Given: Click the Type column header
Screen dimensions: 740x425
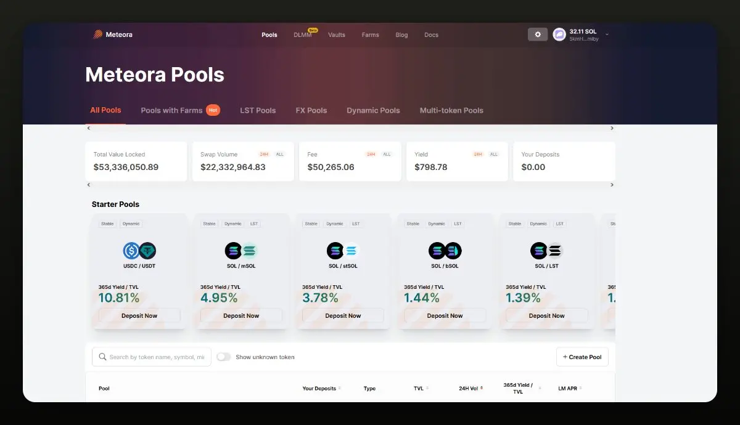Looking at the screenshot, I should coord(369,389).
